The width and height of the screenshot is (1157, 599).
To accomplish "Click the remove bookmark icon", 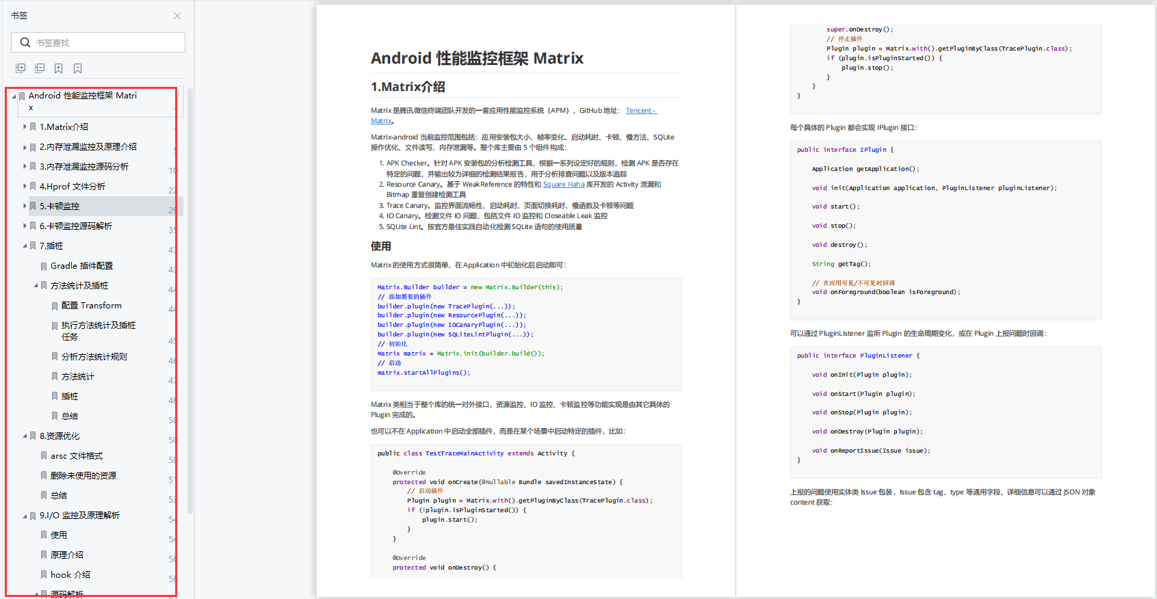I will [x=78, y=68].
